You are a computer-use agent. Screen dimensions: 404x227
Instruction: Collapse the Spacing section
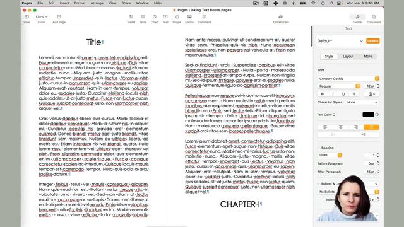319,148
